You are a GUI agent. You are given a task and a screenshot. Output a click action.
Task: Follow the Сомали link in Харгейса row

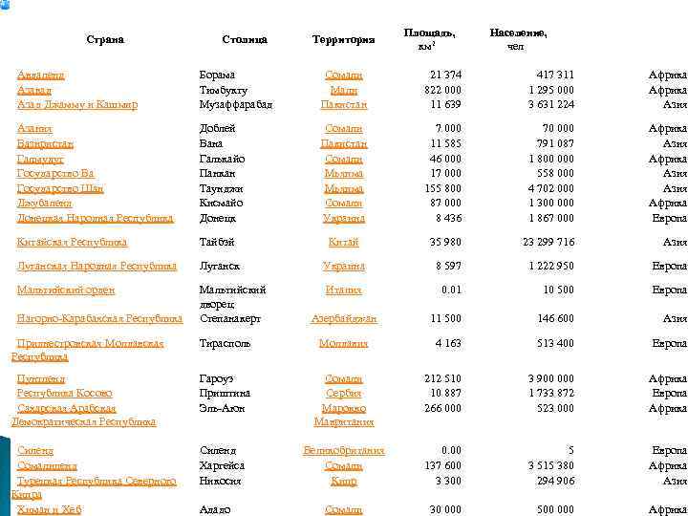point(344,466)
